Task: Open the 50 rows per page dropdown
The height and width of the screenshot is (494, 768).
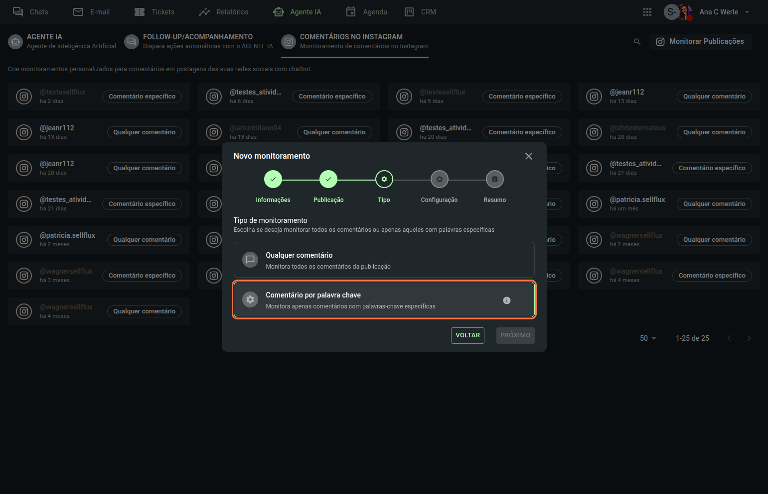Action: coord(648,338)
